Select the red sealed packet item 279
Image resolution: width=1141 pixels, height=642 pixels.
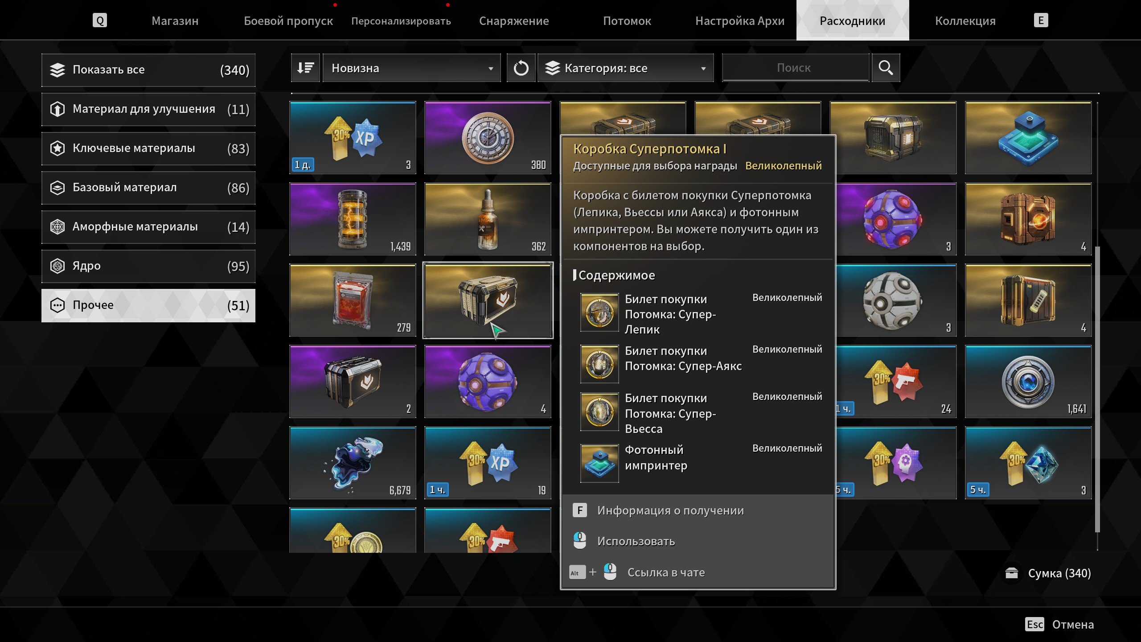[x=353, y=300]
